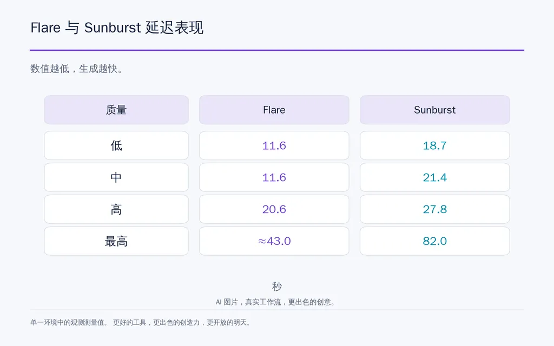Click the 'Flare' column header
554x346 pixels.
click(274, 110)
